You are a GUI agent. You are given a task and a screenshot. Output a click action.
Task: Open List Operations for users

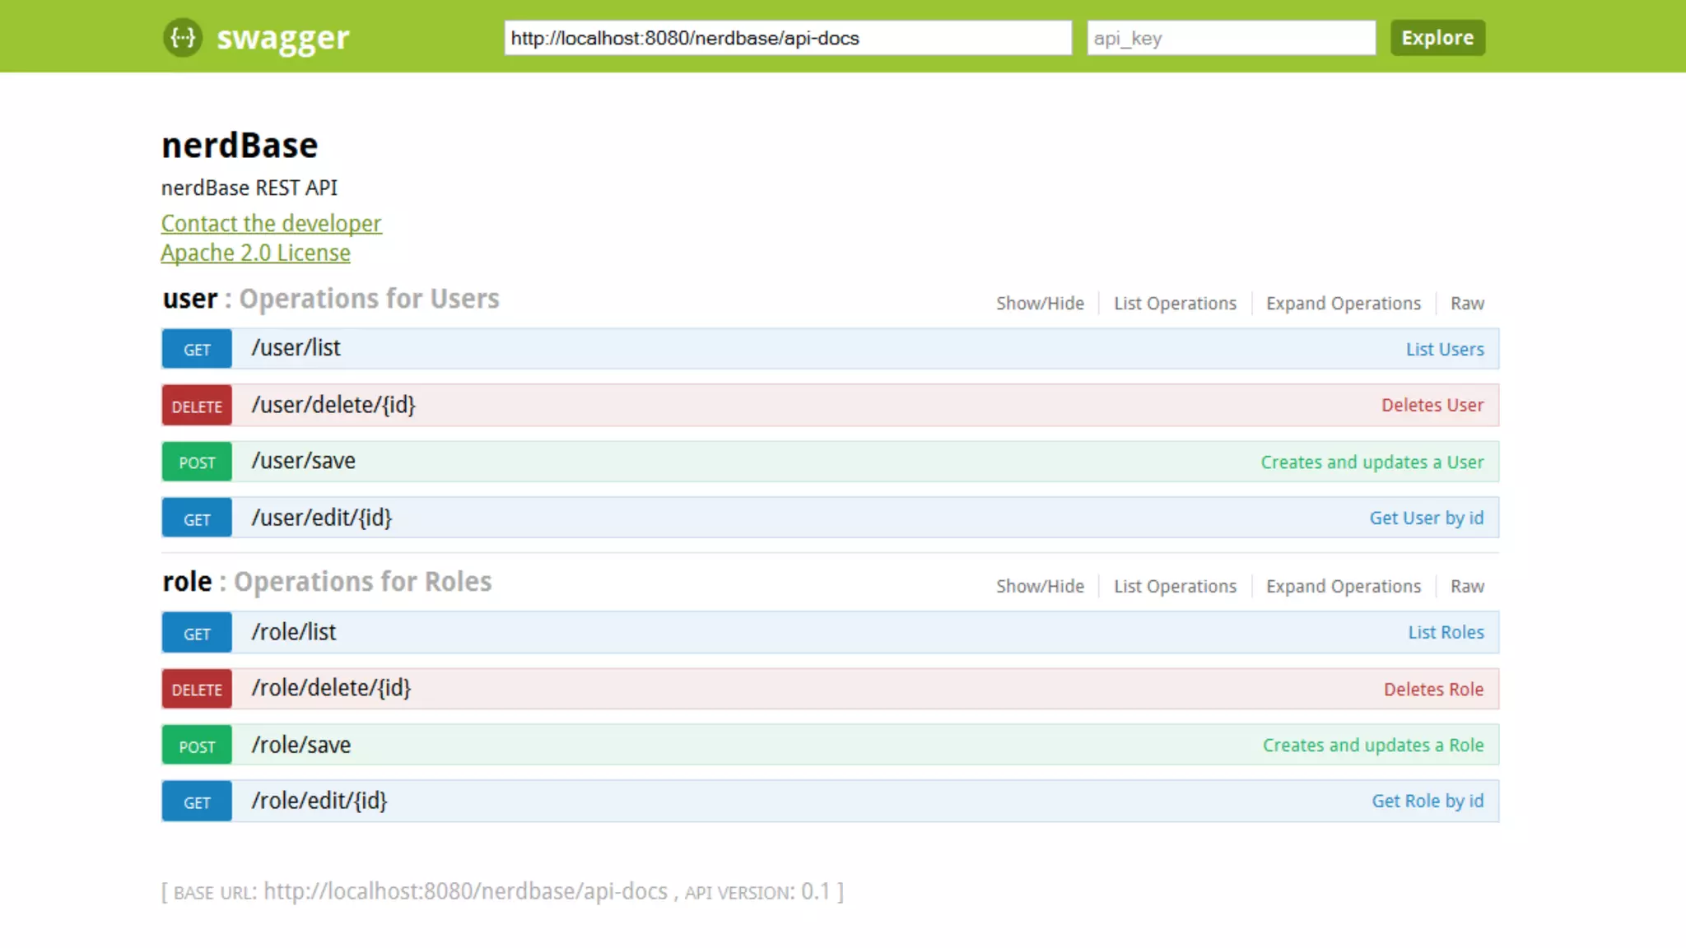click(x=1175, y=304)
